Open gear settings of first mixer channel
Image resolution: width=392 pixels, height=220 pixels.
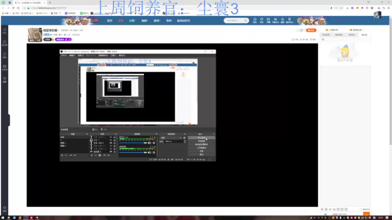tap(154, 143)
